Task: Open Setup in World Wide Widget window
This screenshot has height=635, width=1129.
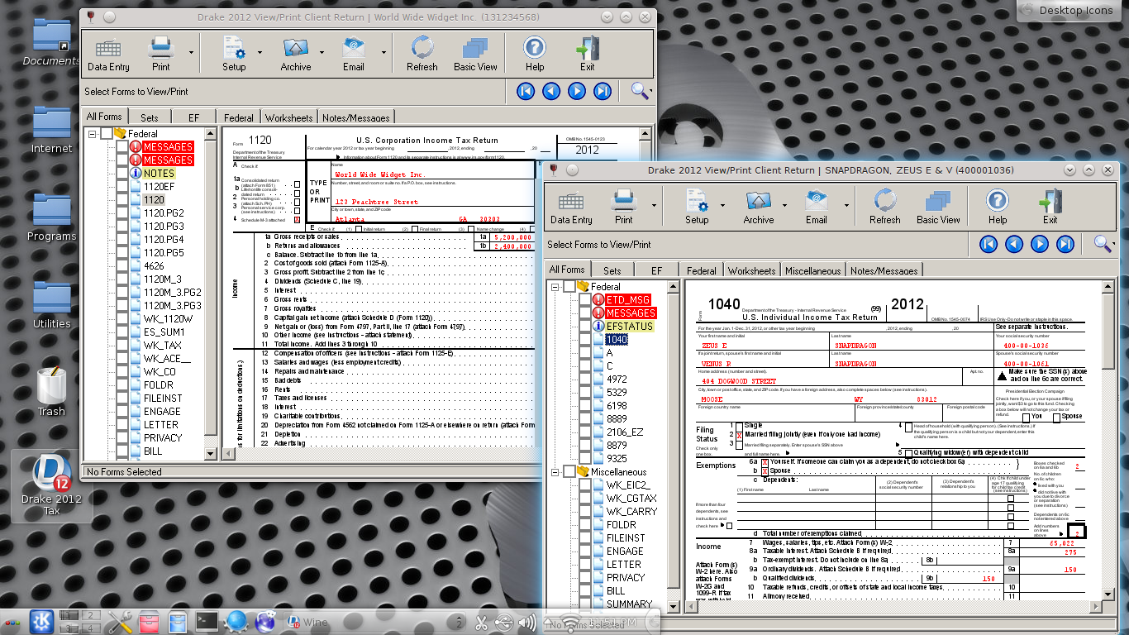Action: pyautogui.click(x=234, y=54)
